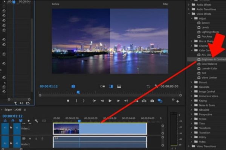Click the Step Back one frame icon
The height and width of the screenshot is (150, 226).
102,100
